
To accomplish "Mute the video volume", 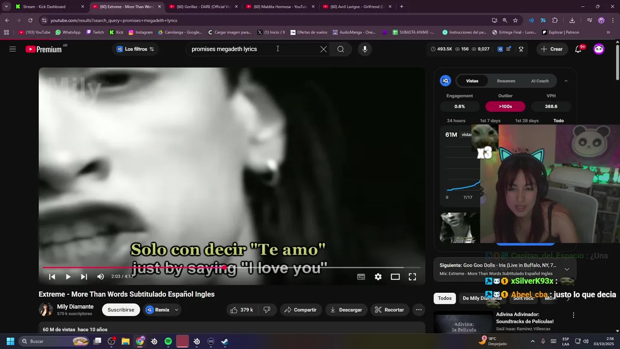I will pyautogui.click(x=100, y=277).
